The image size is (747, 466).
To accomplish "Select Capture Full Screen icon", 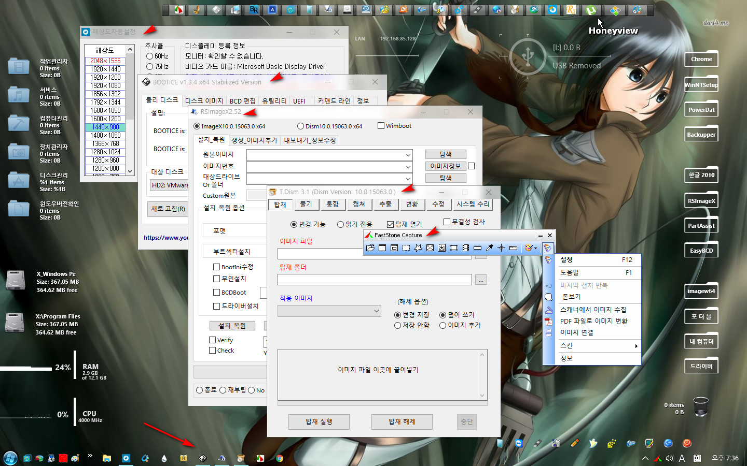I will click(x=430, y=248).
